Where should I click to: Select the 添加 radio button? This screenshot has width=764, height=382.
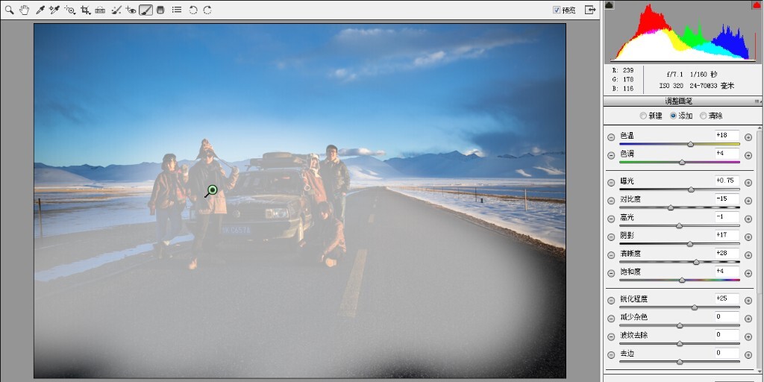click(x=674, y=116)
